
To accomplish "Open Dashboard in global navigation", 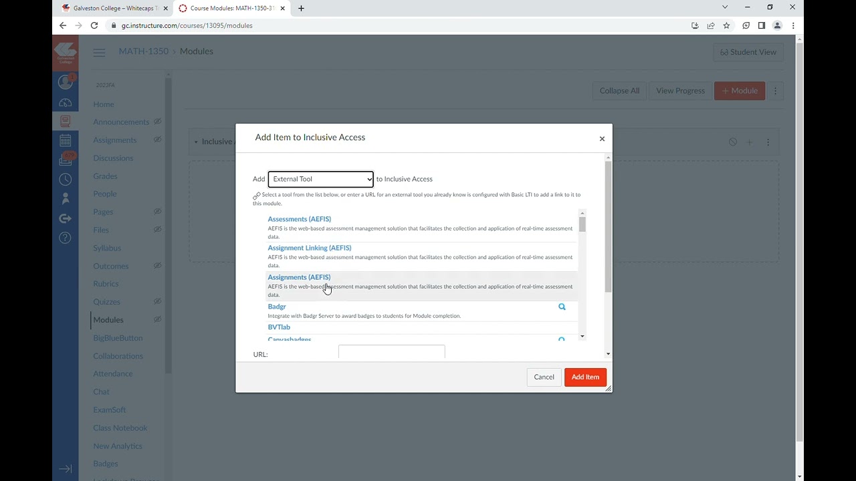I will [x=66, y=102].
